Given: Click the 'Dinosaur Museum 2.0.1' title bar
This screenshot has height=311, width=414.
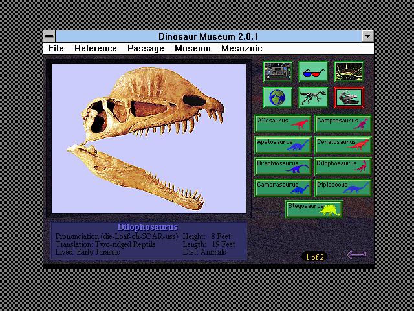Looking at the screenshot, I should tap(208, 36).
